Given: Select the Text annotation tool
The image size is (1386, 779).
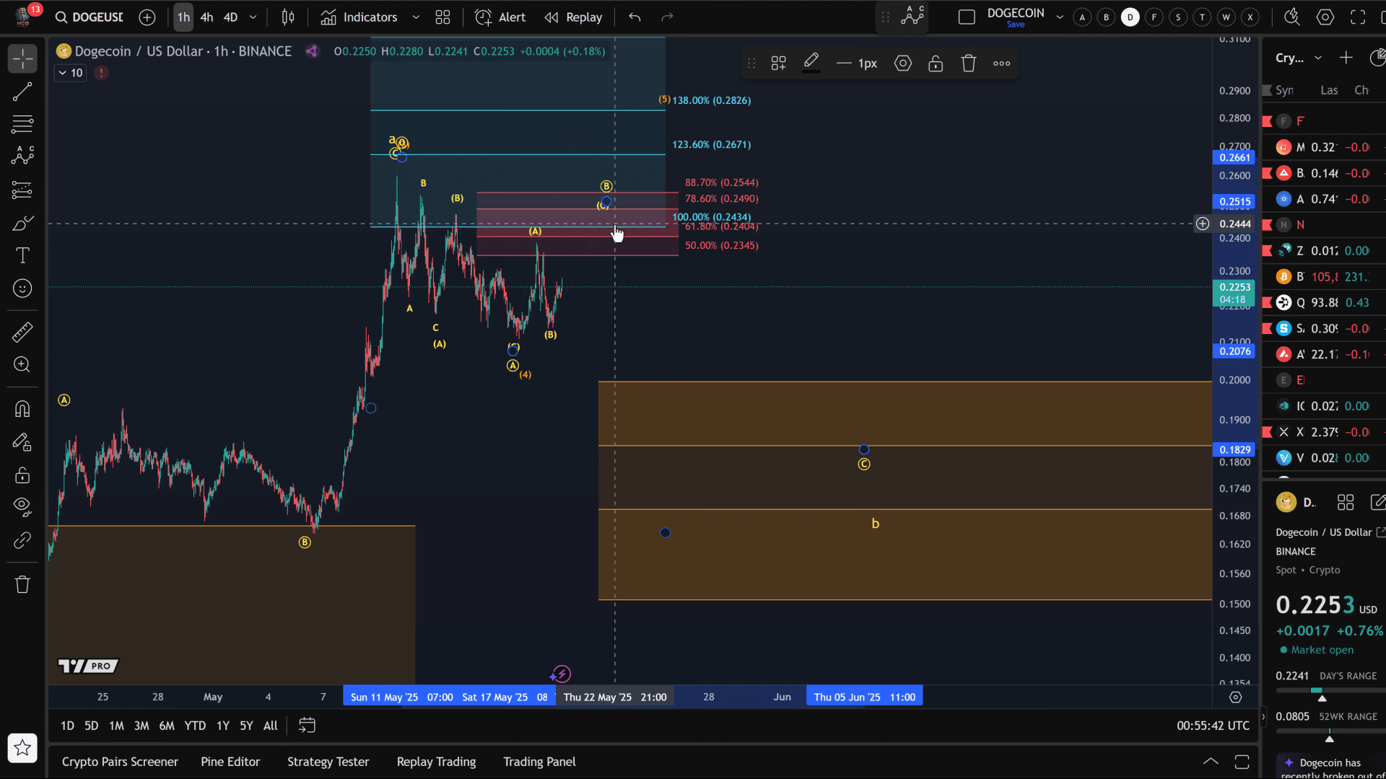Looking at the screenshot, I should pos(22,255).
